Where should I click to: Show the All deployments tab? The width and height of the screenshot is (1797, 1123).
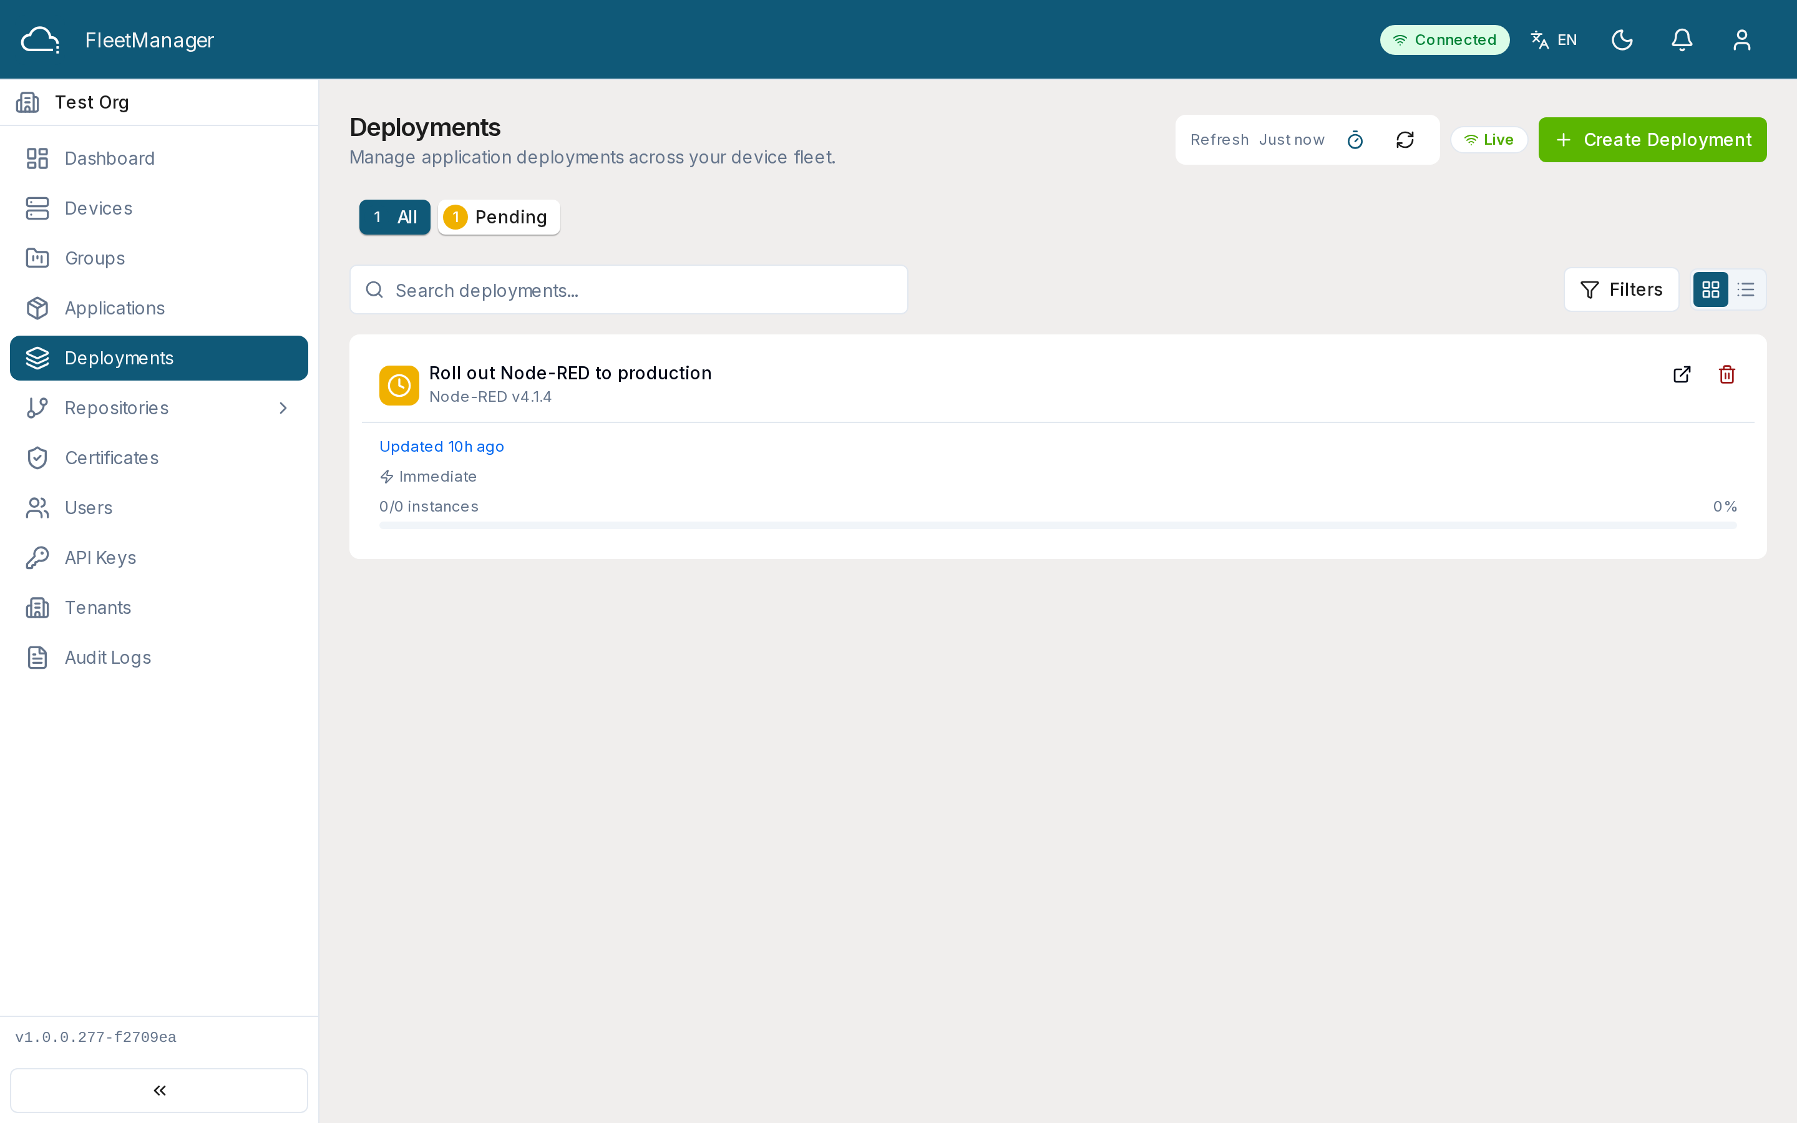pos(394,217)
